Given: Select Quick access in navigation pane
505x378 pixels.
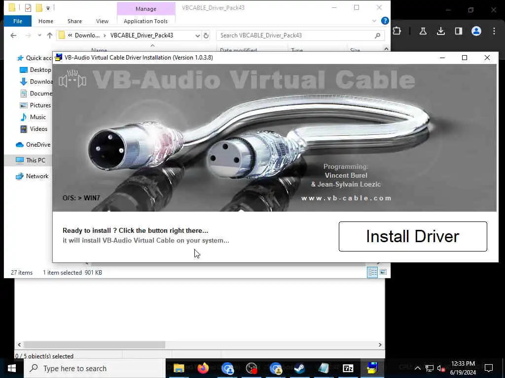Looking at the screenshot, I should (35, 58).
